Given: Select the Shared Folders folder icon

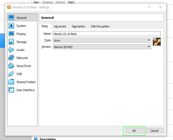Looking at the screenshot, I should pyautogui.click(x=11, y=82).
